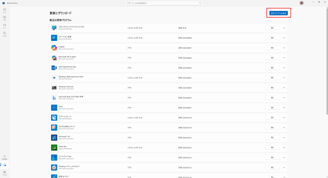Open more options for フィードバック Hub
This screenshot has height=178, width=328.
point(284,158)
